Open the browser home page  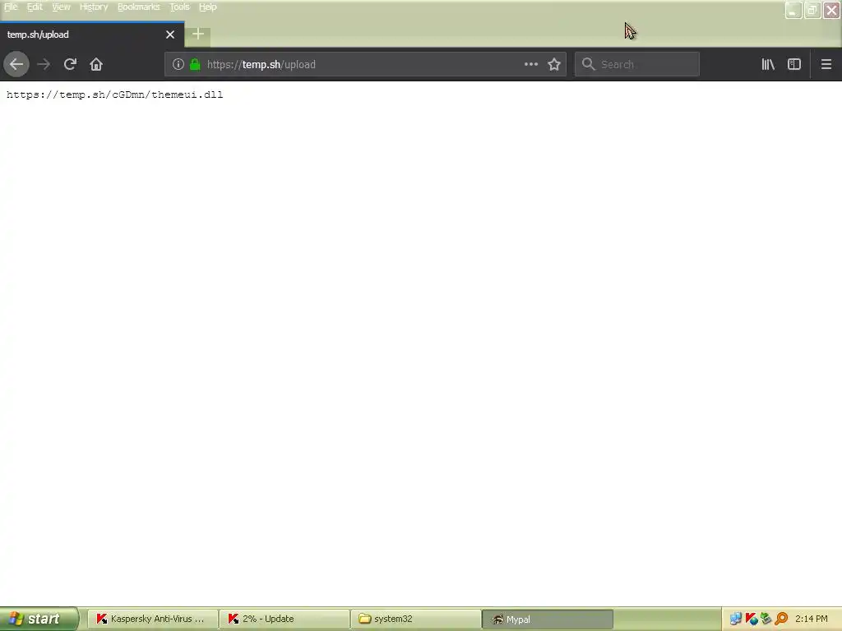coord(96,64)
